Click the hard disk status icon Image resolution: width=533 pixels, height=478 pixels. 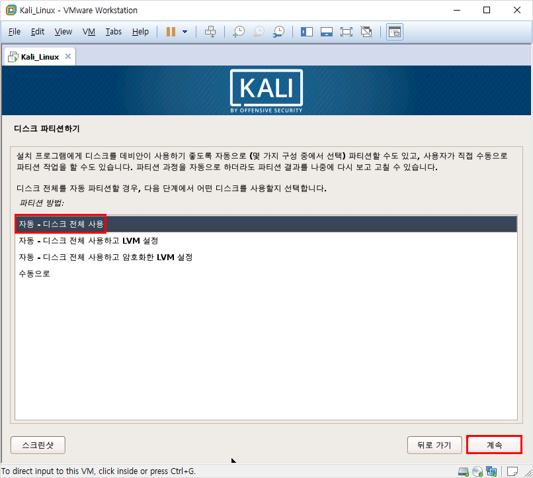click(464, 471)
